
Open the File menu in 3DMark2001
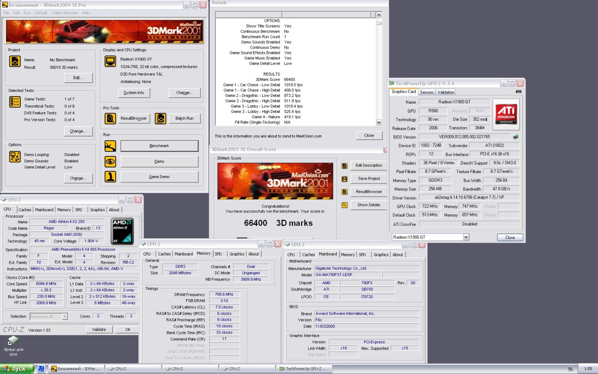click(6, 13)
